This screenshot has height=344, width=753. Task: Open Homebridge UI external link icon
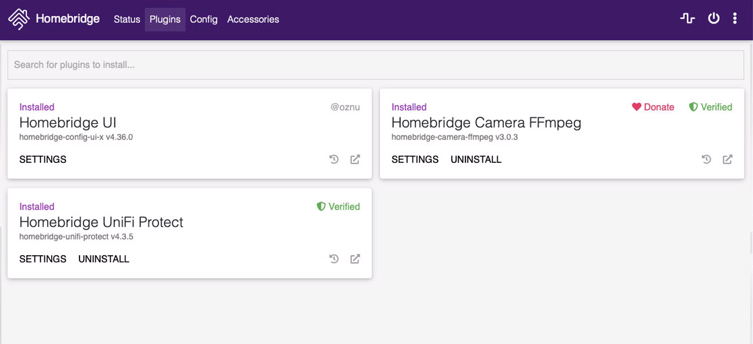click(x=355, y=160)
